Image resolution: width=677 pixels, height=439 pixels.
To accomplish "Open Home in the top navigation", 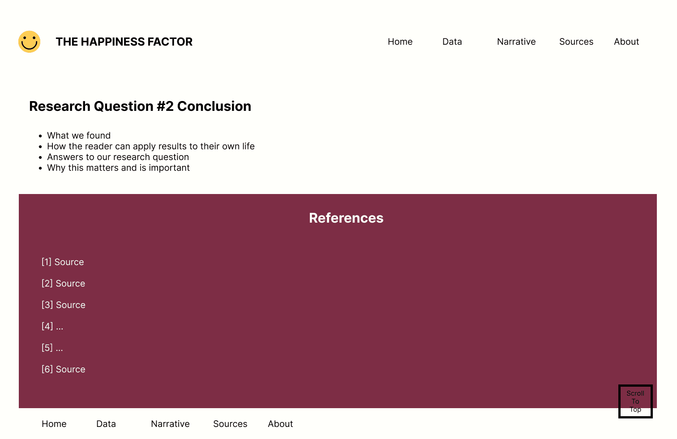I will (400, 42).
